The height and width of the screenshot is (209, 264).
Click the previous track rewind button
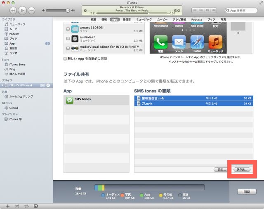point(13,10)
